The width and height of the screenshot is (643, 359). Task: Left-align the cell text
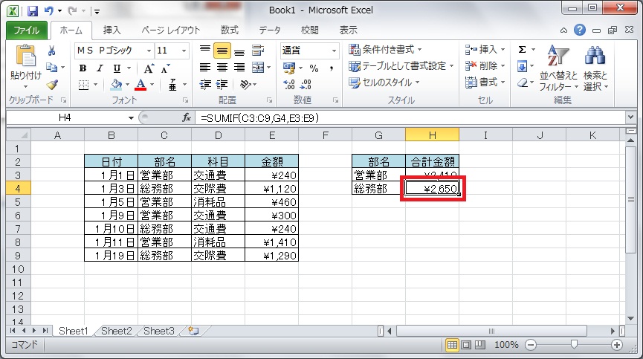pyautogui.click(x=204, y=67)
